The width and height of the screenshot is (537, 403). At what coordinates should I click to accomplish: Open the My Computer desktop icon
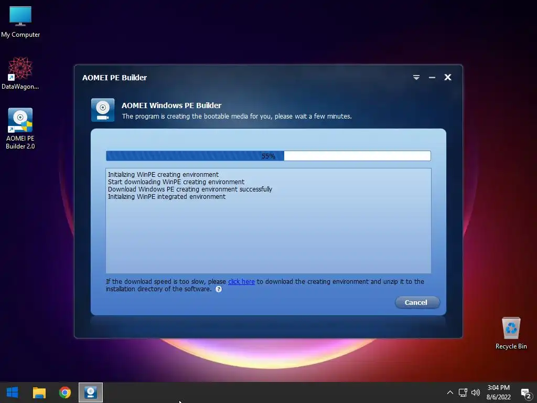(x=20, y=22)
